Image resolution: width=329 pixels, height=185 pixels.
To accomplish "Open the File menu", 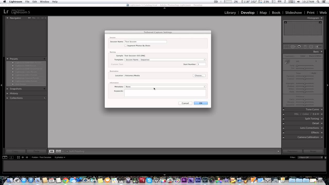I will click(27, 2).
